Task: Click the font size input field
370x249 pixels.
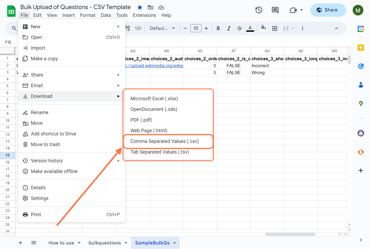Action: [196, 28]
